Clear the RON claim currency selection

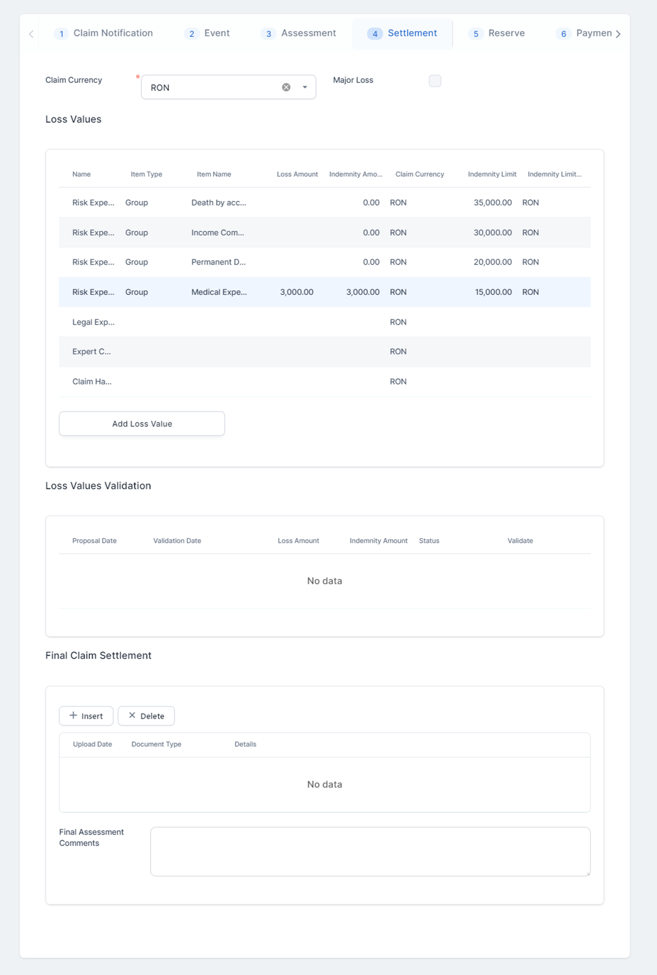pos(286,87)
